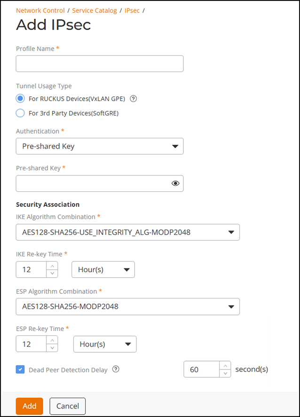Open ESP Algorithm Combination dropdown
Image resolution: width=300 pixels, height=417 pixels.
pyautogui.click(x=128, y=307)
